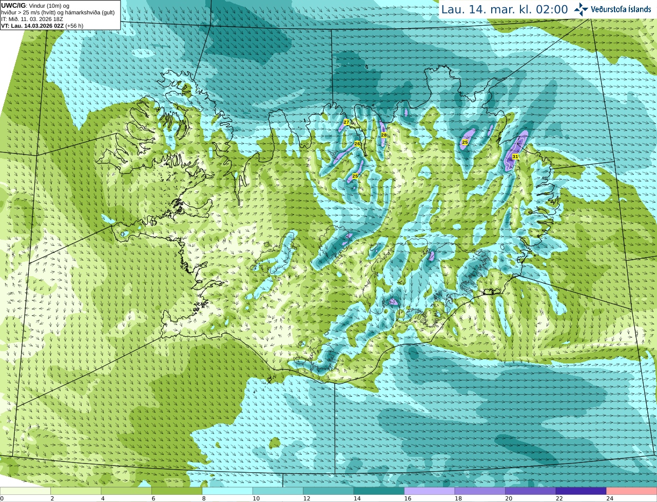Click the "UWC/IG: Vindur (10m) og" line
Screen dimensions: 657x502
[x=35, y=6]
